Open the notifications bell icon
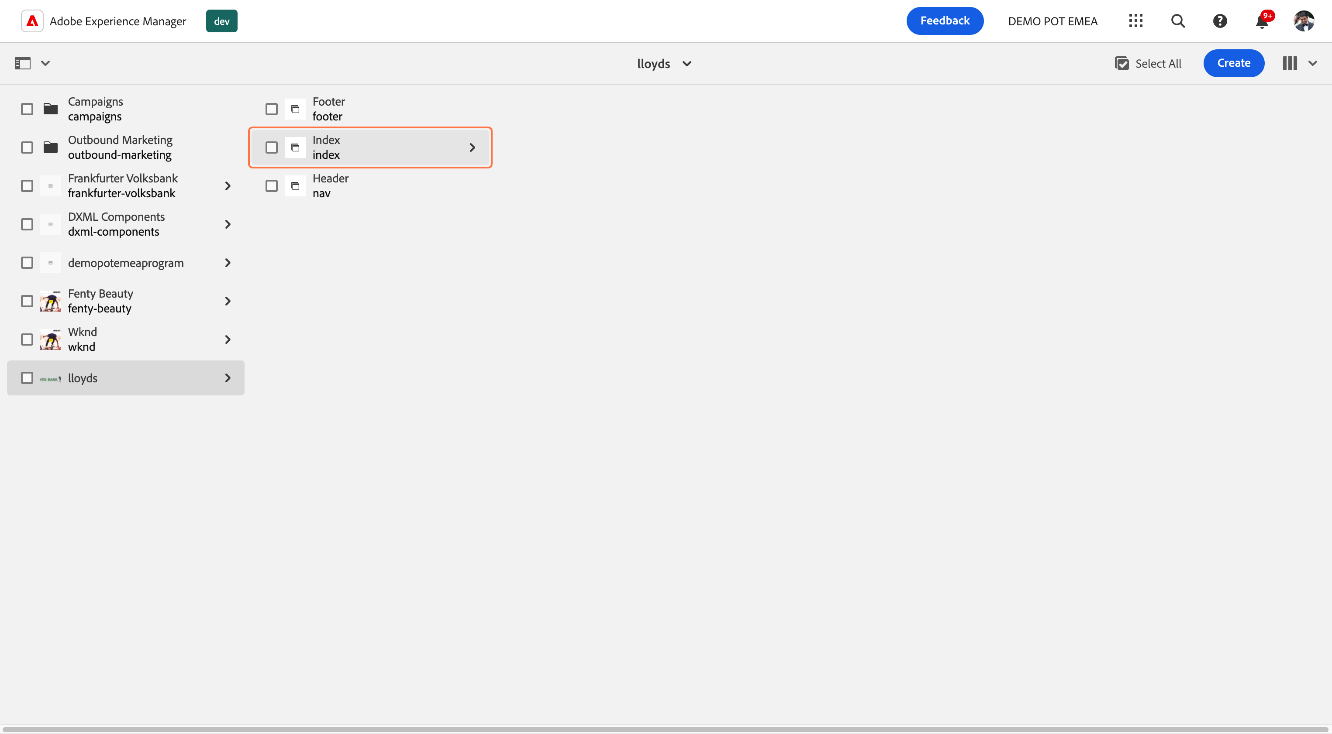Screen dimensions: 1332x734 [x=1262, y=21]
